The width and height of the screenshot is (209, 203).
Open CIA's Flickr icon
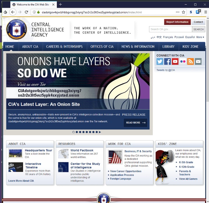[x=183, y=61]
